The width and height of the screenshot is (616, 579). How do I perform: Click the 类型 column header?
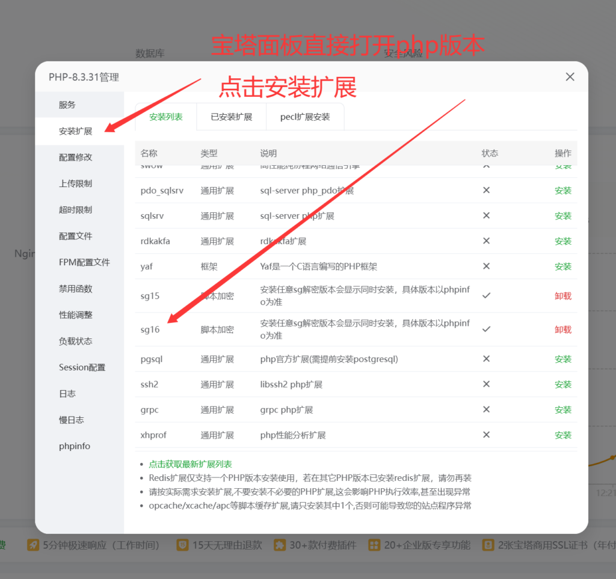coord(209,153)
